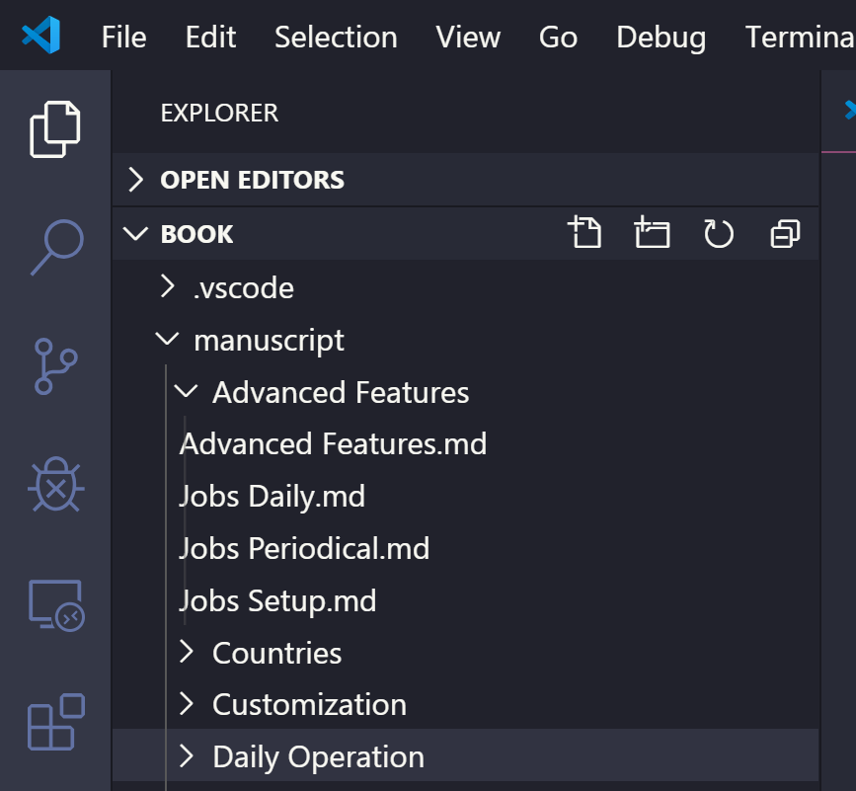856x791 pixels.
Task: Open the File menu
Action: pos(124,38)
